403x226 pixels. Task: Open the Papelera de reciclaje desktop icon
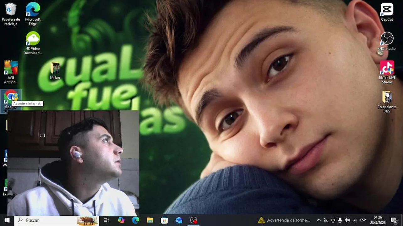[x=11, y=14]
